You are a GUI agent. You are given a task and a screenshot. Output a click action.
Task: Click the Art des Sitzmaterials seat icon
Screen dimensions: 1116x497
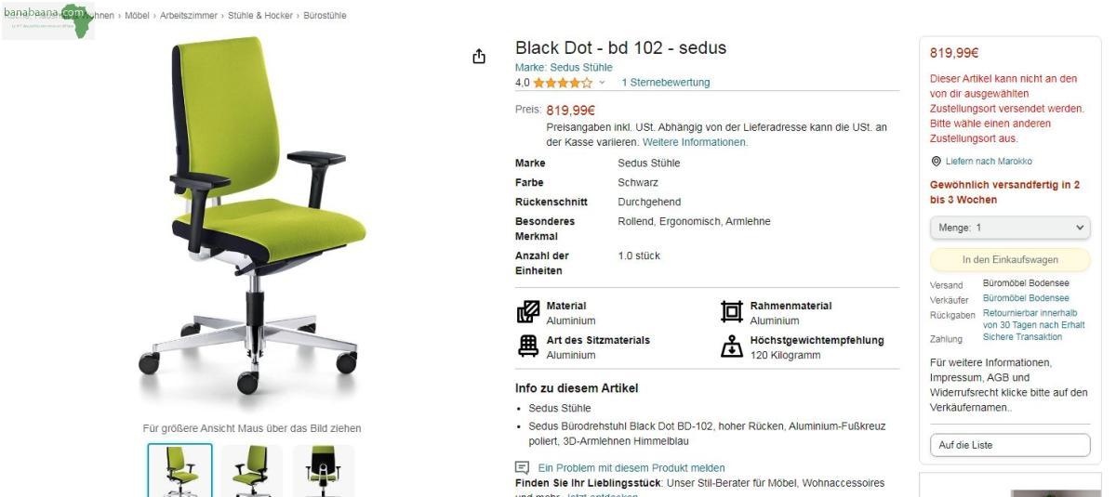click(x=527, y=347)
